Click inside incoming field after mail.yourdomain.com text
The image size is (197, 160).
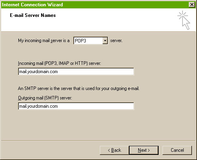pyautogui.click(x=95, y=72)
